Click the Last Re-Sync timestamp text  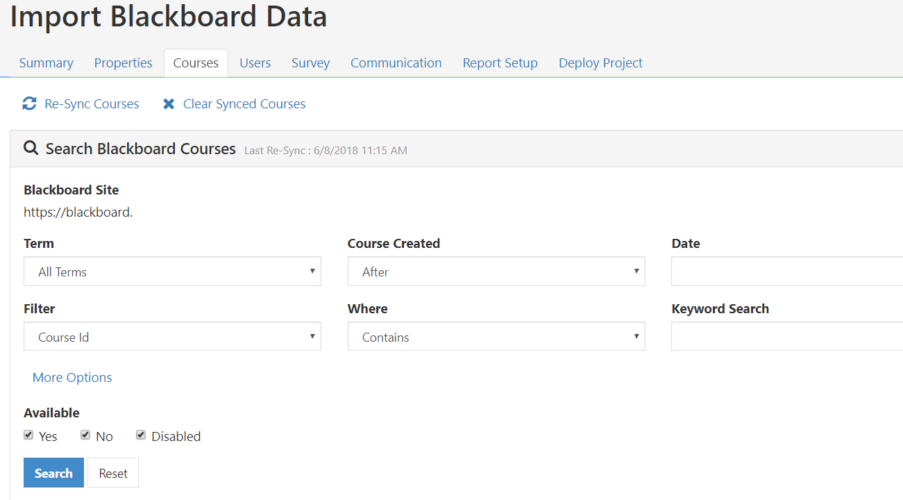(326, 150)
